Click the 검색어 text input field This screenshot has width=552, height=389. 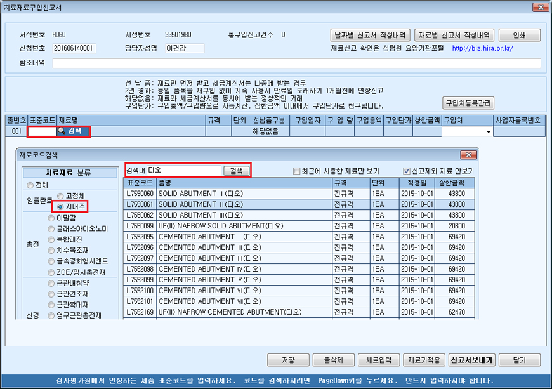tap(183, 171)
